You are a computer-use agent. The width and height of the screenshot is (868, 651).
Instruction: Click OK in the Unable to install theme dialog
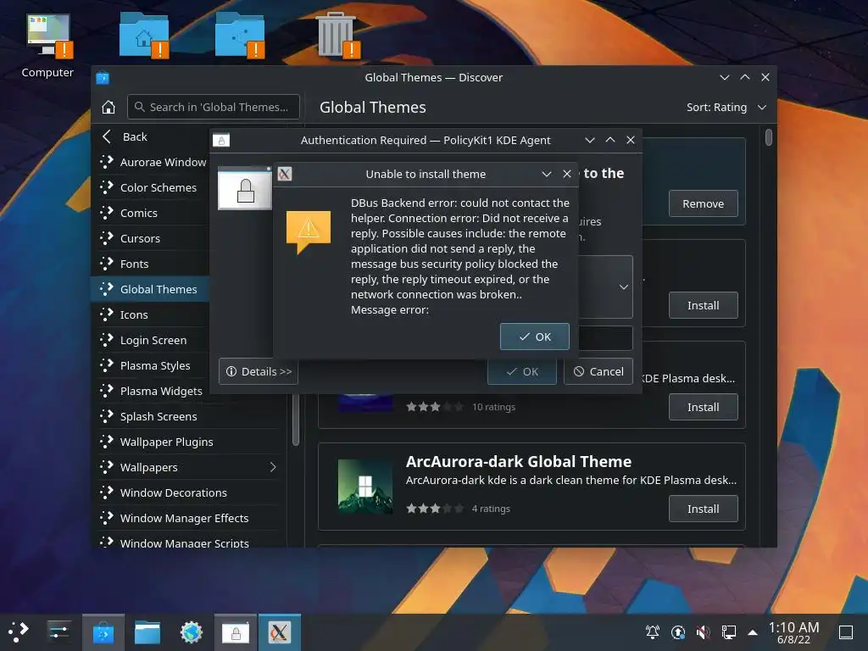[x=534, y=337]
